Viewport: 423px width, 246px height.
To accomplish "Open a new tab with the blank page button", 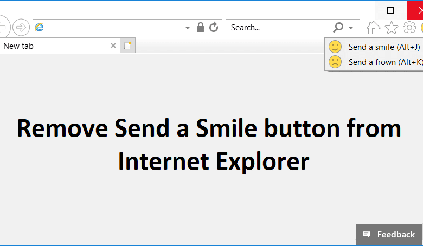I will pos(127,46).
